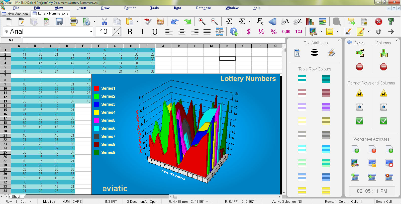Apply currency dollar format
Viewport: 401px width, 204px height.
248,32
